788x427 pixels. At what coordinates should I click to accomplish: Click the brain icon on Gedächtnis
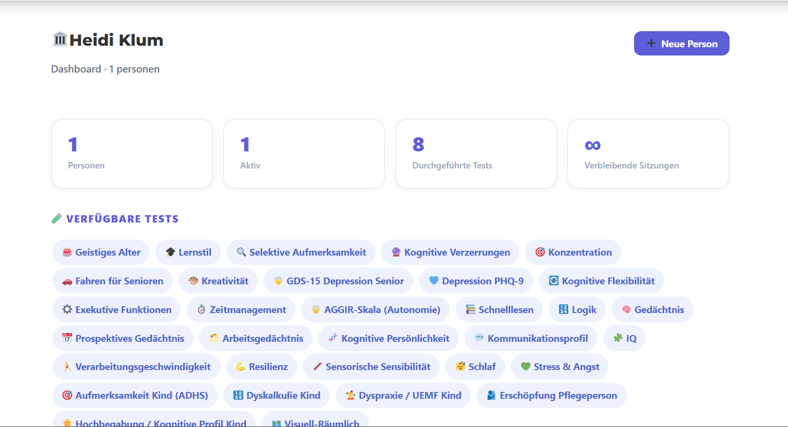tap(626, 310)
